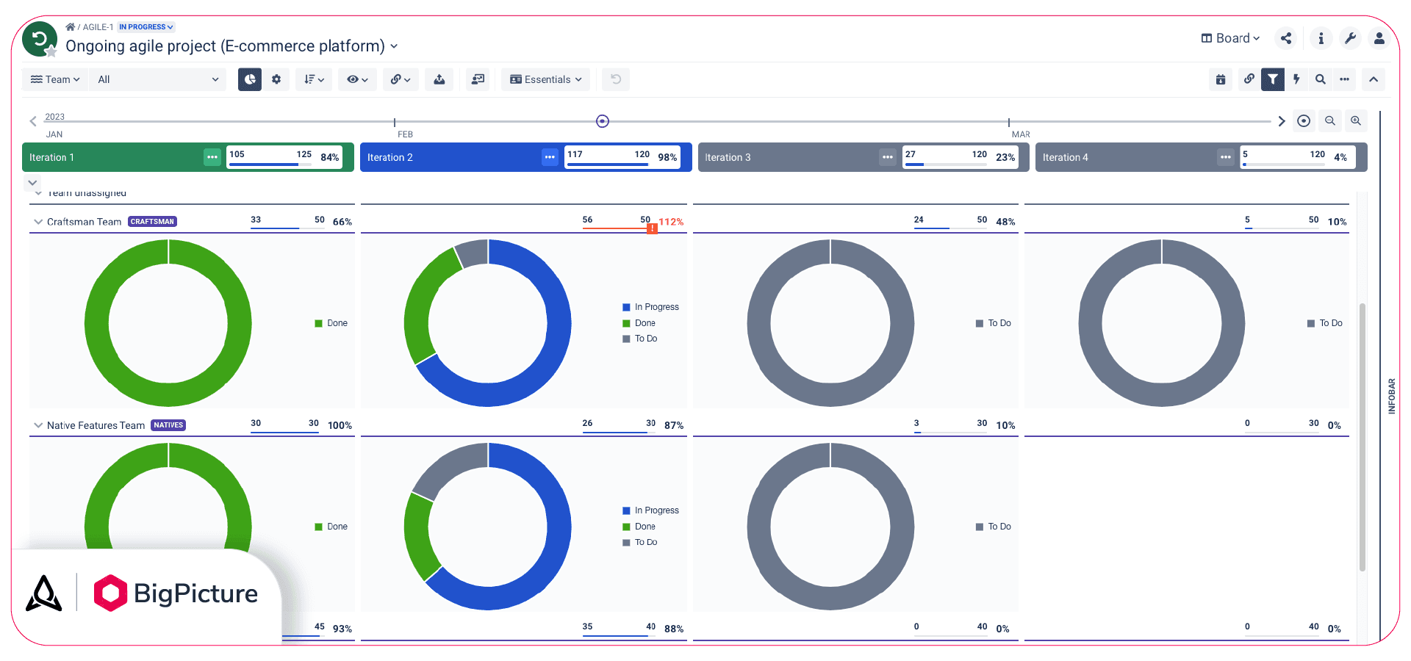The height and width of the screenshot is (661, 1411).
Task: Click the today marker on timeline
Action: pyautogui.click(x=603, y=121)
